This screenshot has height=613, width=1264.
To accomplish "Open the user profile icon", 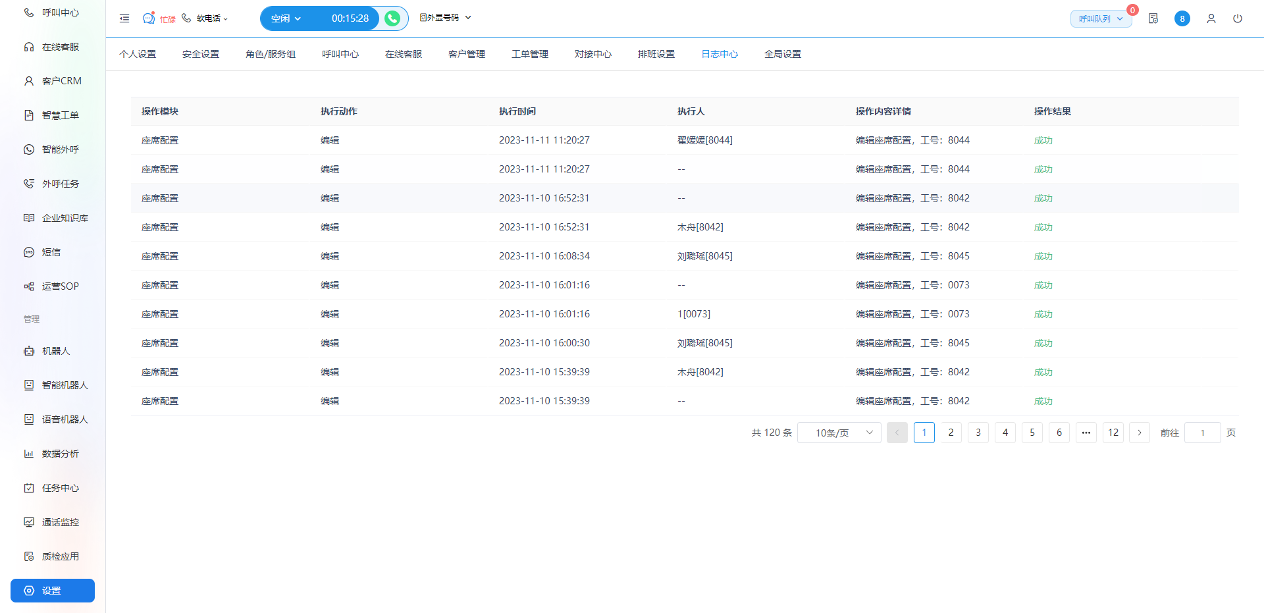I will click(1211, 18).
